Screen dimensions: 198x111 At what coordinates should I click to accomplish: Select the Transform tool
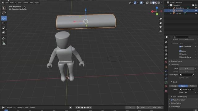4,33
